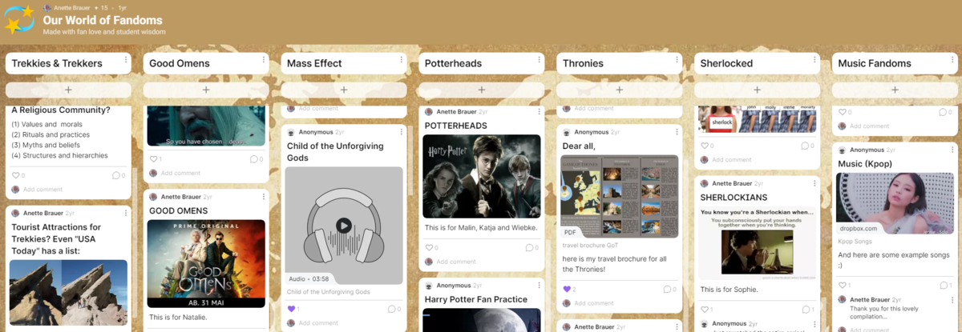Select text This is for Natalie.
This screenshot has width=962, height=332.
pyautogui.click(x=178, y=317)
